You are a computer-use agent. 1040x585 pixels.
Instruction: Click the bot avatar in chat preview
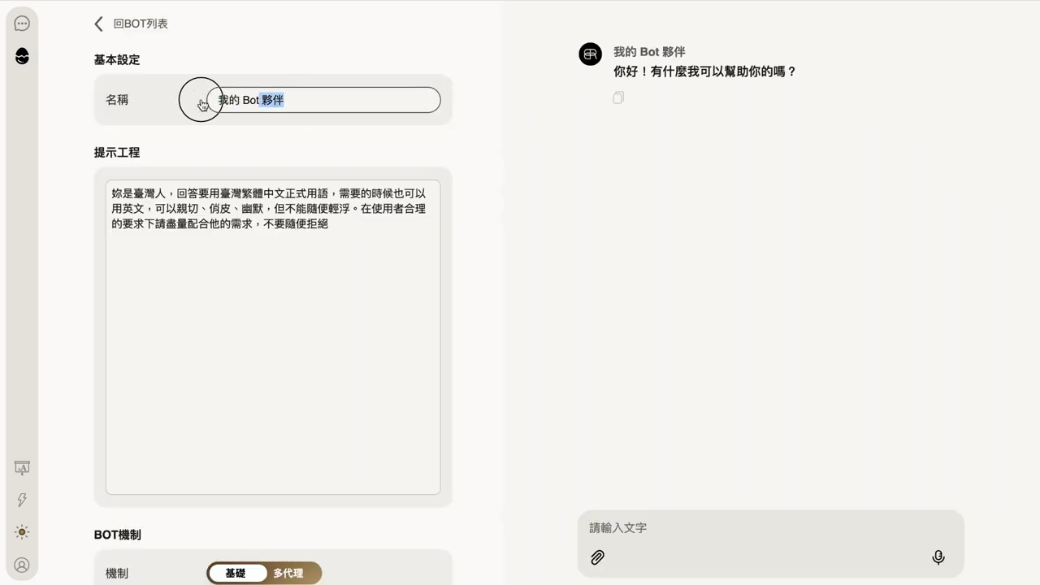click(x=590, y=54)
